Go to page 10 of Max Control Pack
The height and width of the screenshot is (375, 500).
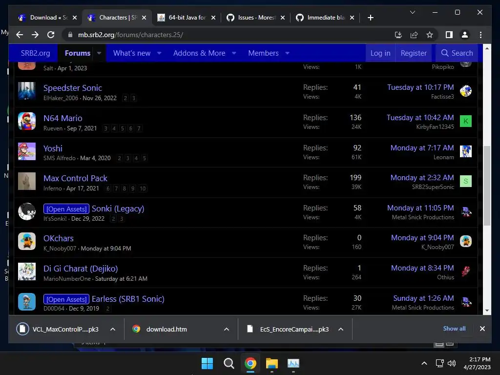pos(143,188)
